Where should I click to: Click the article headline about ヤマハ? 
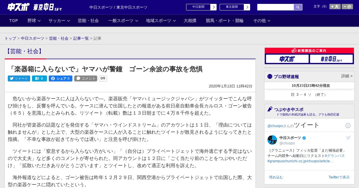point(105,69)
